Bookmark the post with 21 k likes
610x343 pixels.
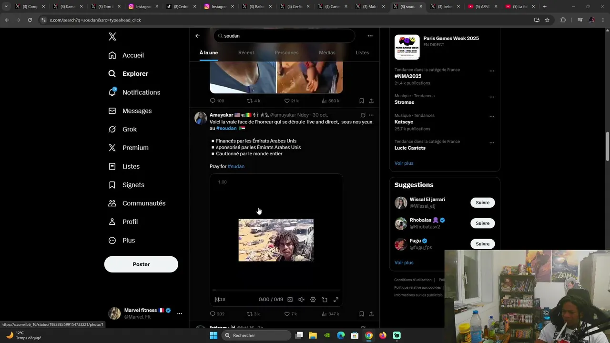pos(361,101)
